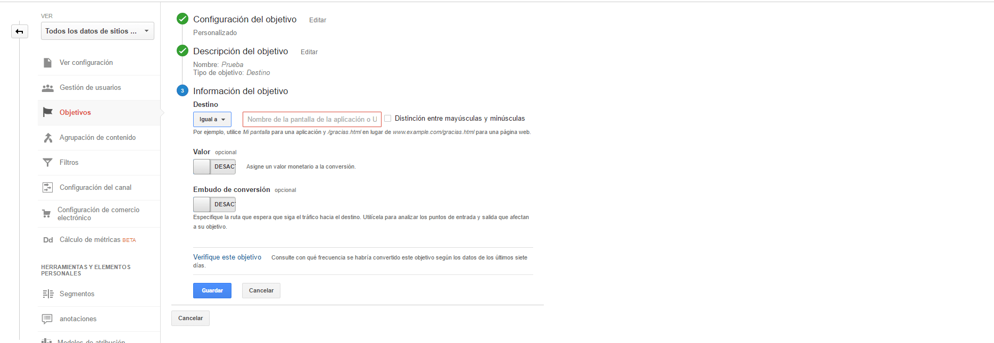Open Configuración de comercio electrónico
This screenshot has width=994, height=343.
point(99,214)
